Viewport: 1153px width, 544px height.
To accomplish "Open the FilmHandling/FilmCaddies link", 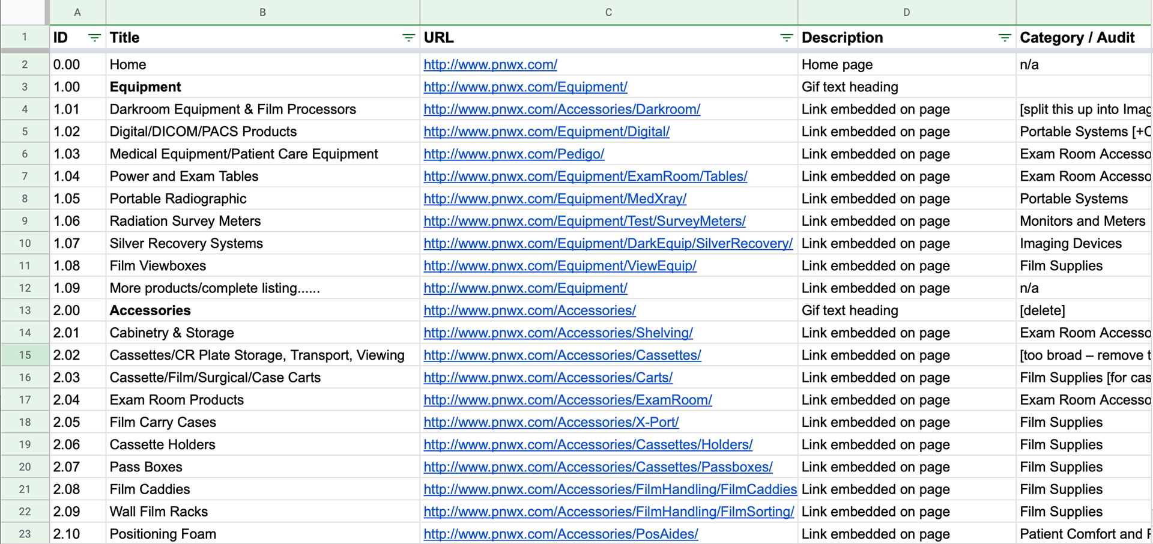I will click(x=610, y=489).
